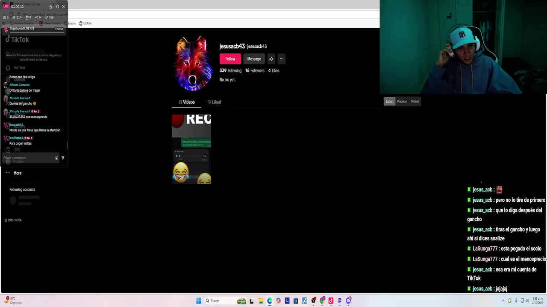Click the pink LIVE badge in the overlay
The width and height of the screenshot is (547, 307).
tap(6, 6)
